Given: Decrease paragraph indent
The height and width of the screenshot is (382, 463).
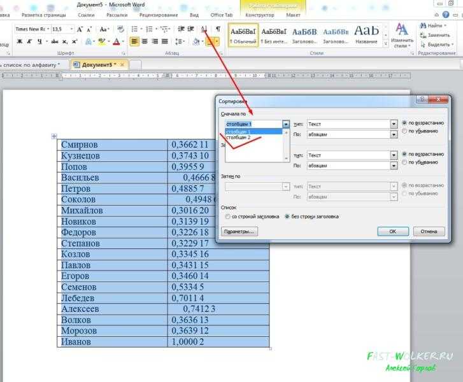Looking at the screenshot, I should pos(181,29).
